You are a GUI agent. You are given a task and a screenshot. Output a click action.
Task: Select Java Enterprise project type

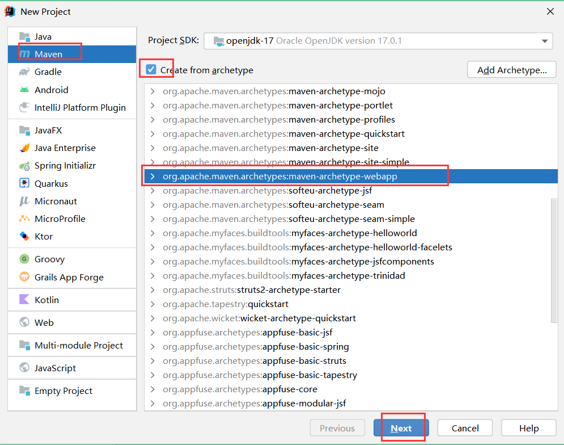tap(72, 148)
